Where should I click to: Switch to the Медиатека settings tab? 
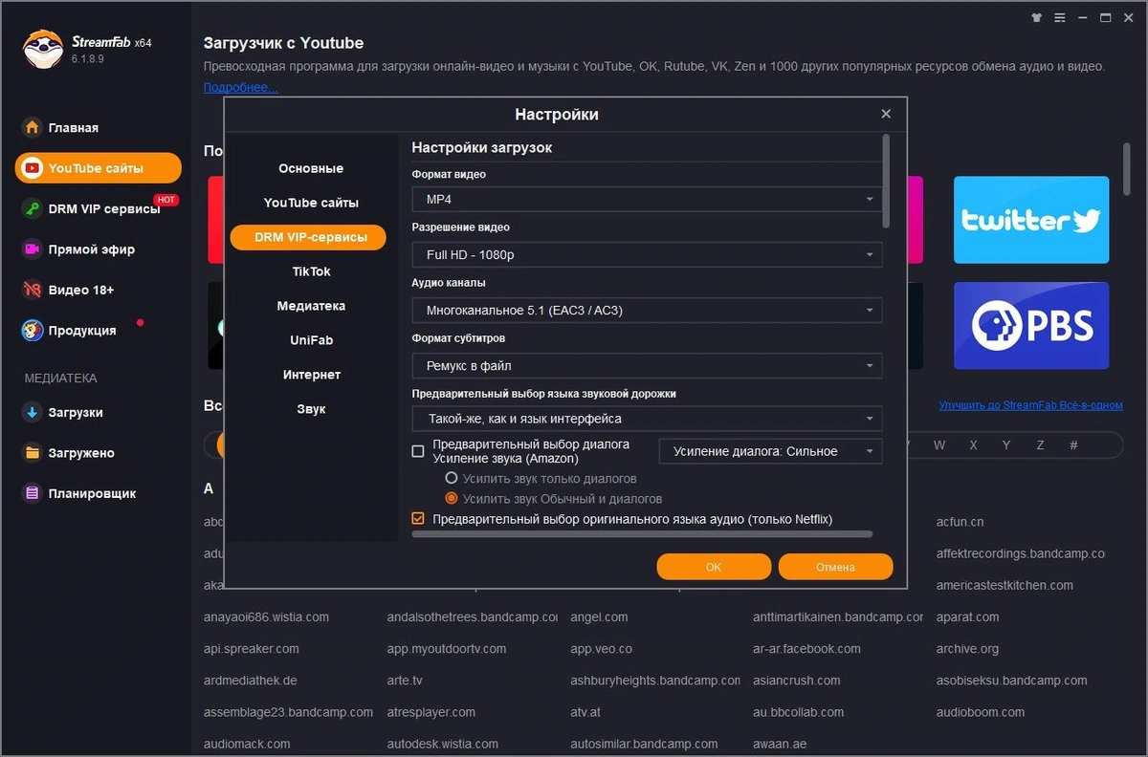point(311,306)
